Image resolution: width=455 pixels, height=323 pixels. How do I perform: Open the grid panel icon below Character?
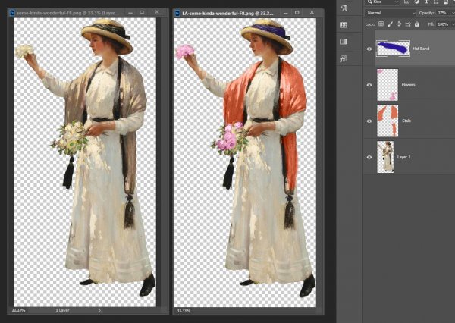pos(344,25)
